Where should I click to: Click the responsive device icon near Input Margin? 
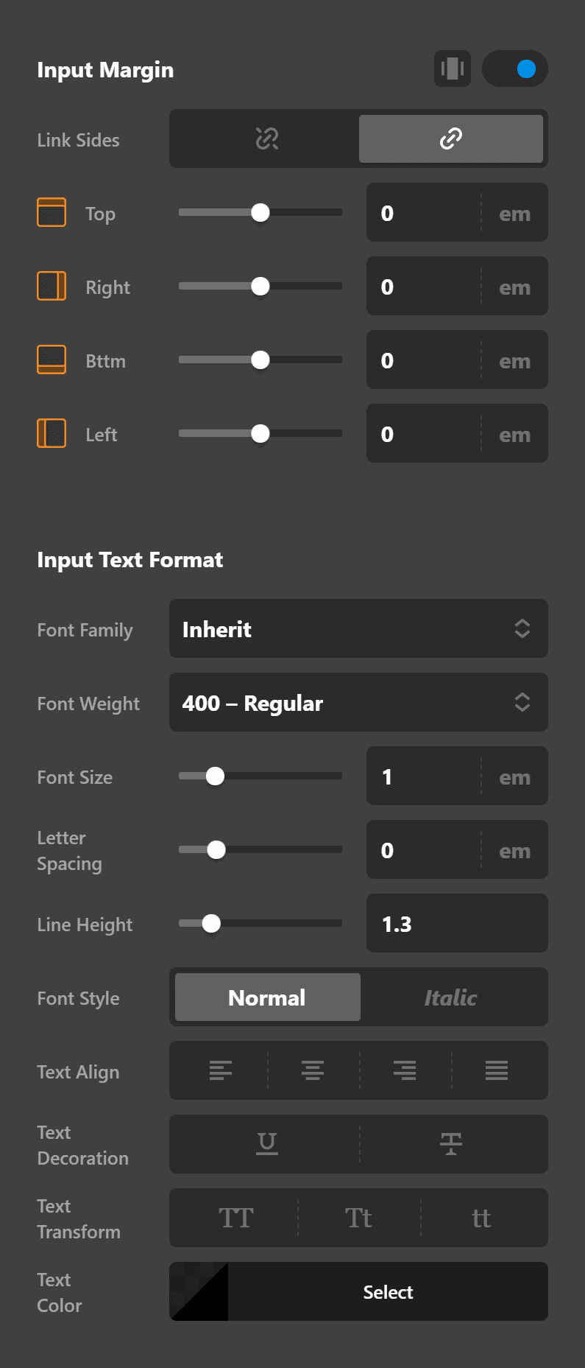tap(452, 68)
